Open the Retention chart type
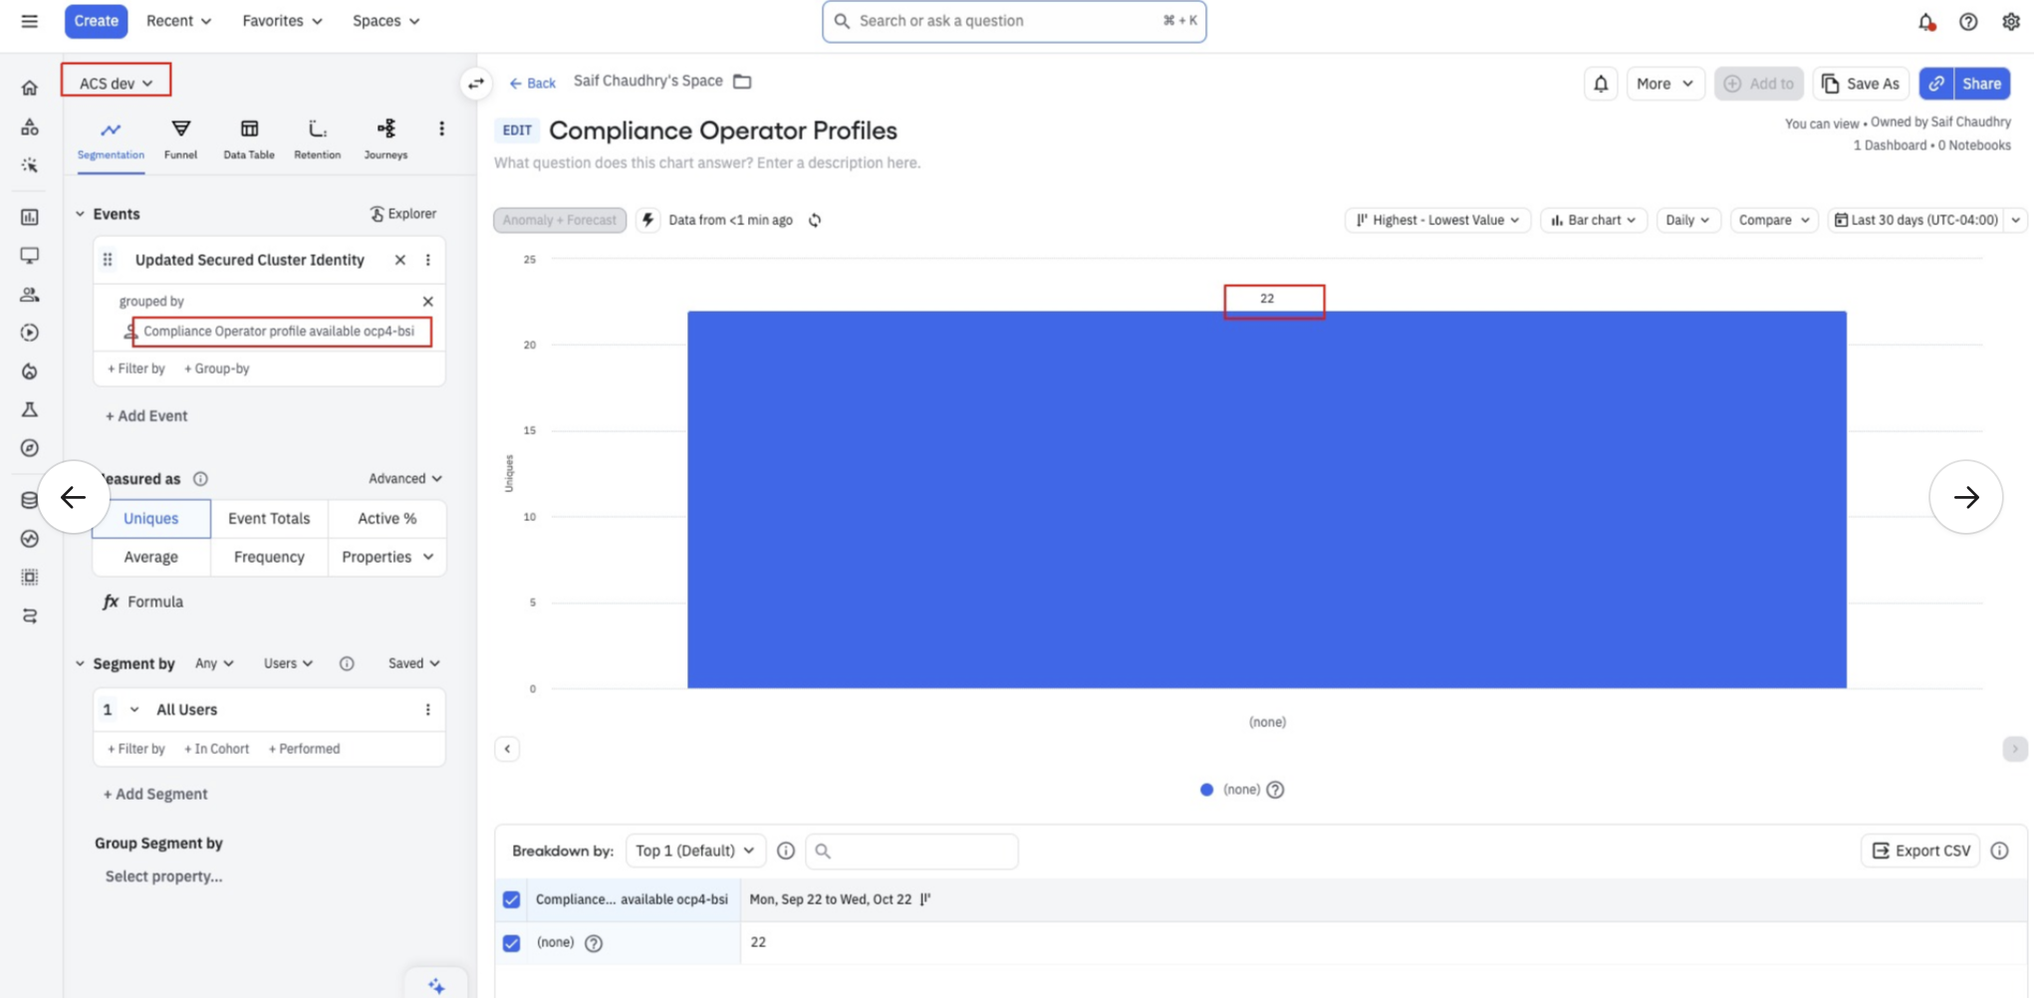 317,138
